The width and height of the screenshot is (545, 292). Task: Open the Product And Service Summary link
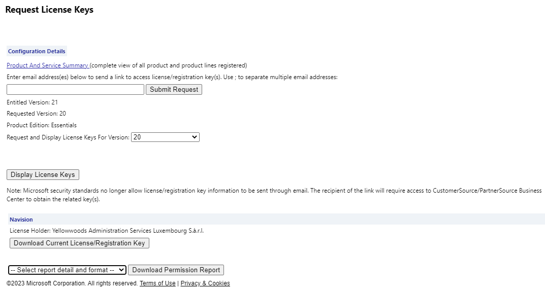[x=47, y=65]
